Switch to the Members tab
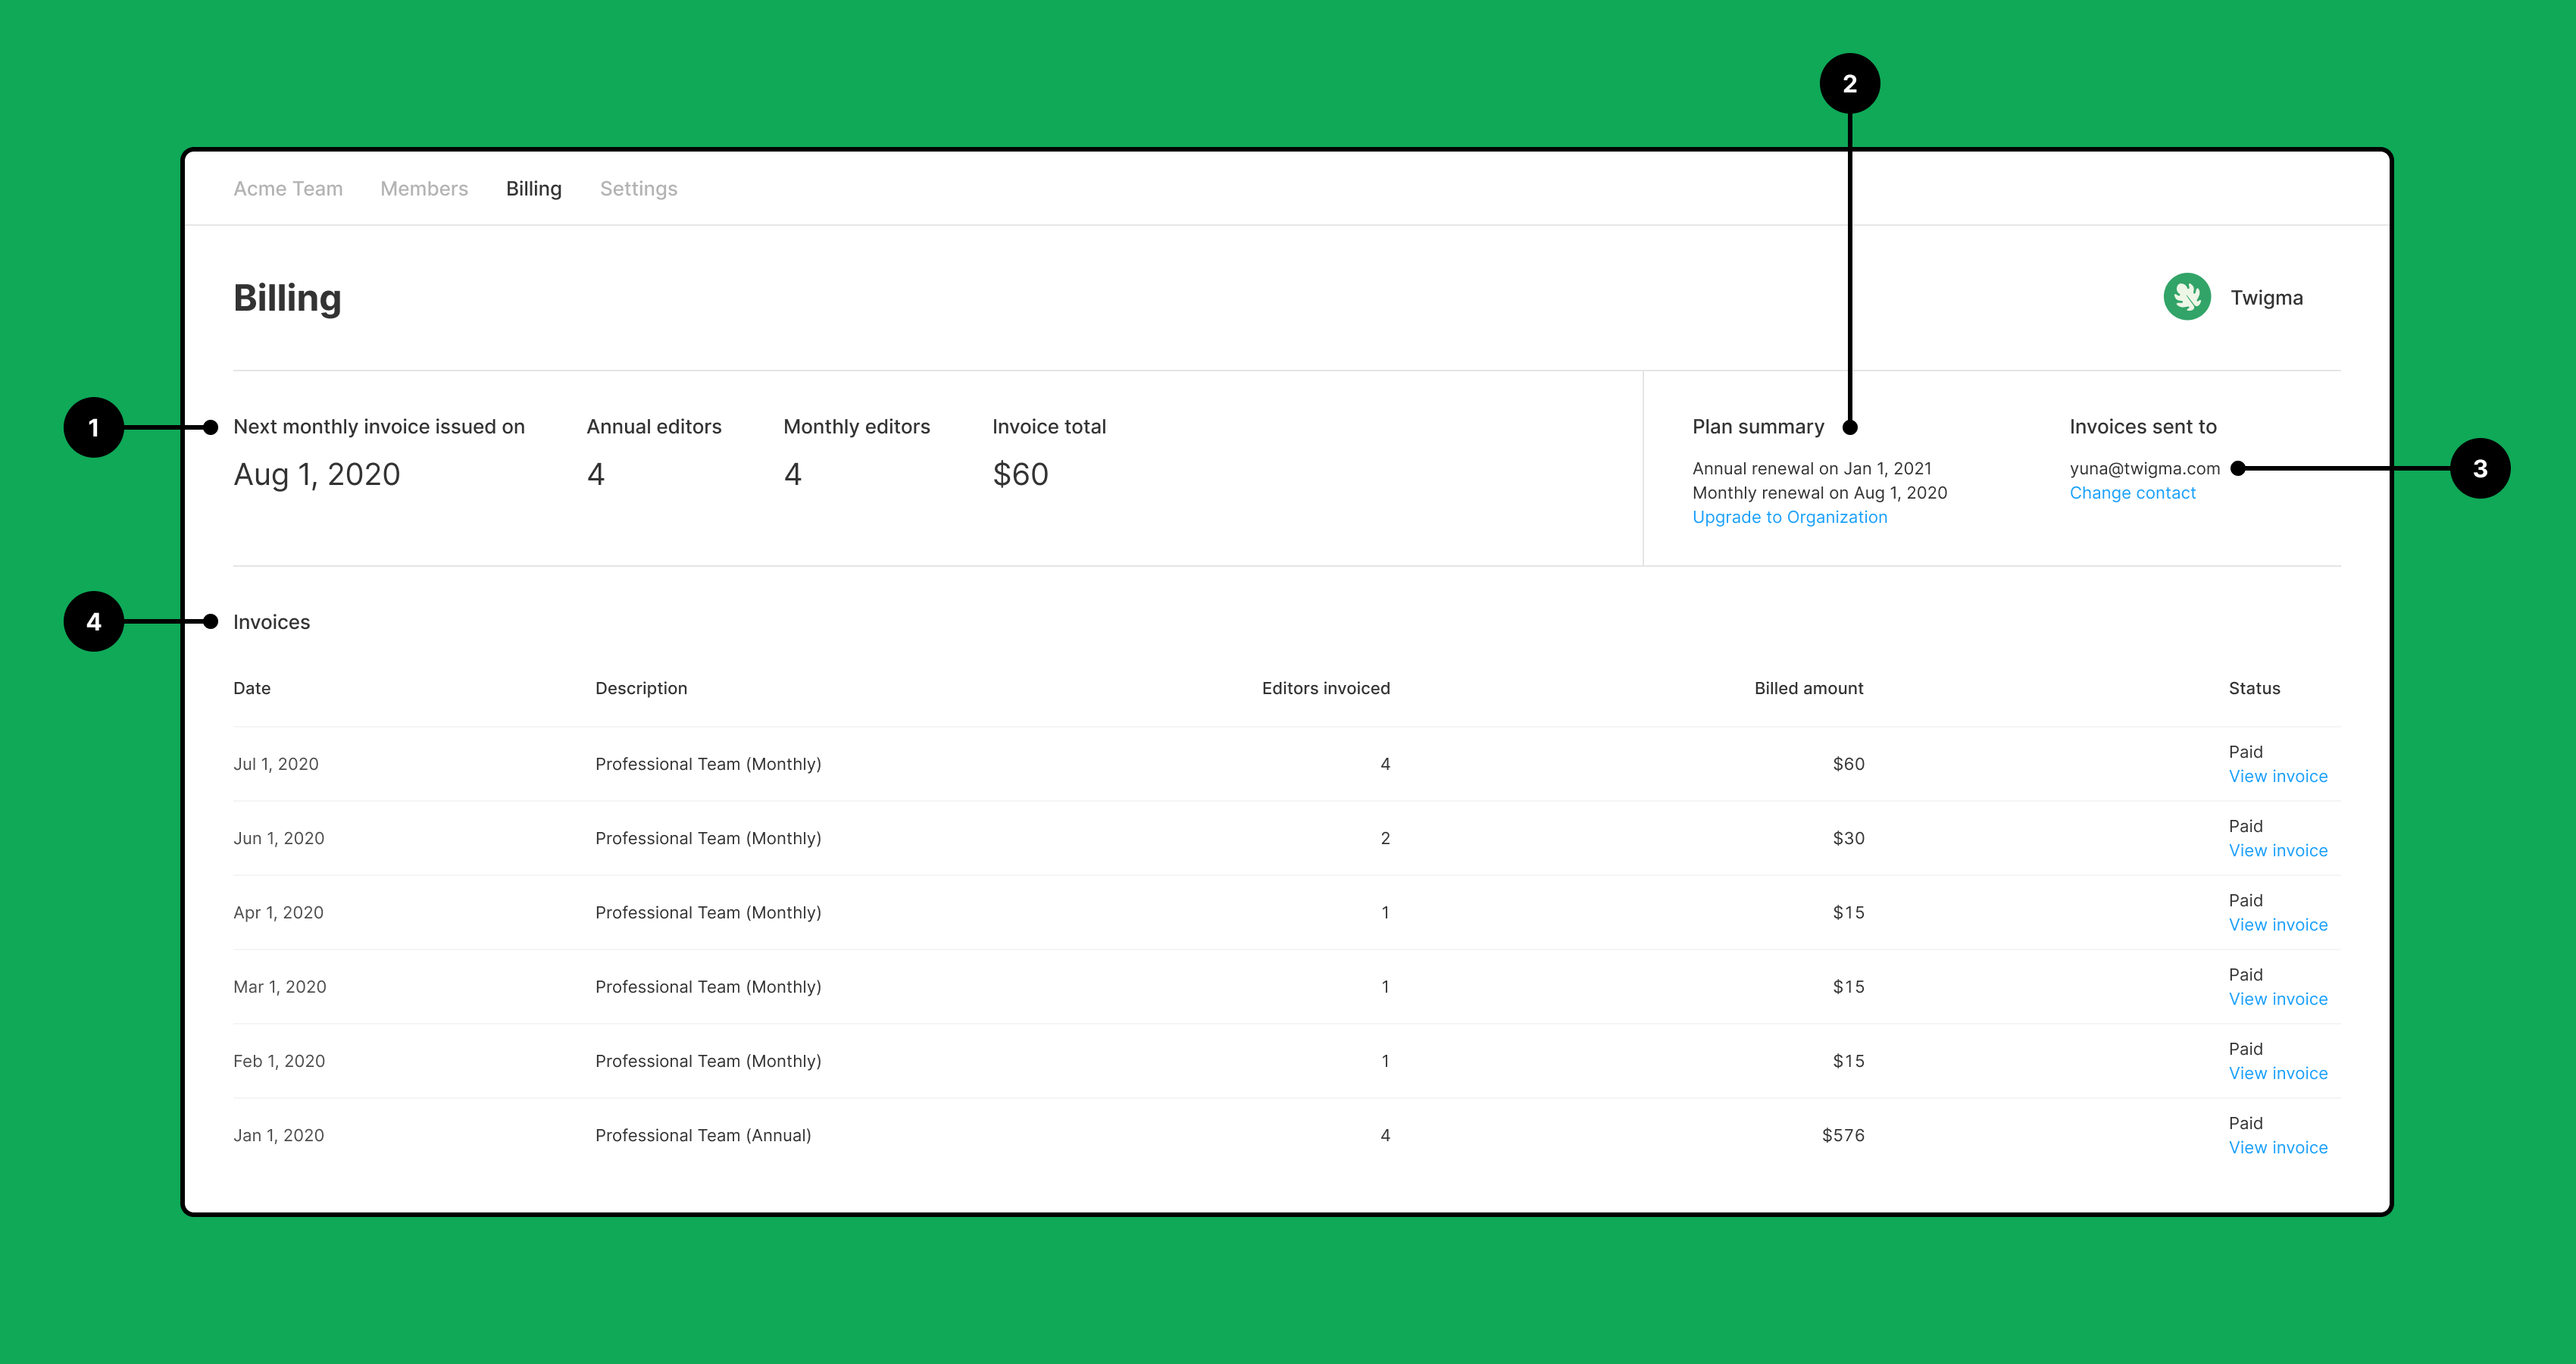Viewport: 2576px width, 1364px height. pyautogui.click(x=424, y=188)
